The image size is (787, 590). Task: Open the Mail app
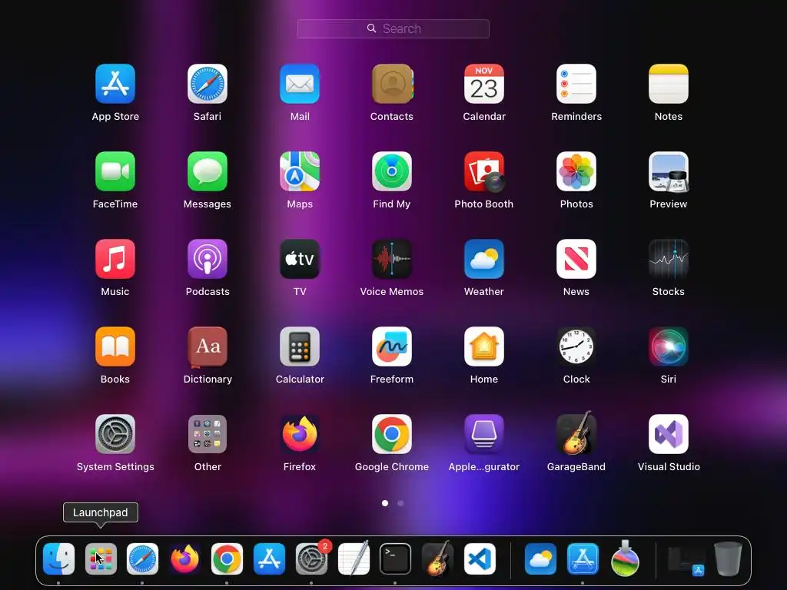tap(300, 84)
